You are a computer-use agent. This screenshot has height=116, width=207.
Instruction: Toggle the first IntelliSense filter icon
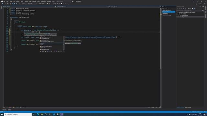coord(40,51)
